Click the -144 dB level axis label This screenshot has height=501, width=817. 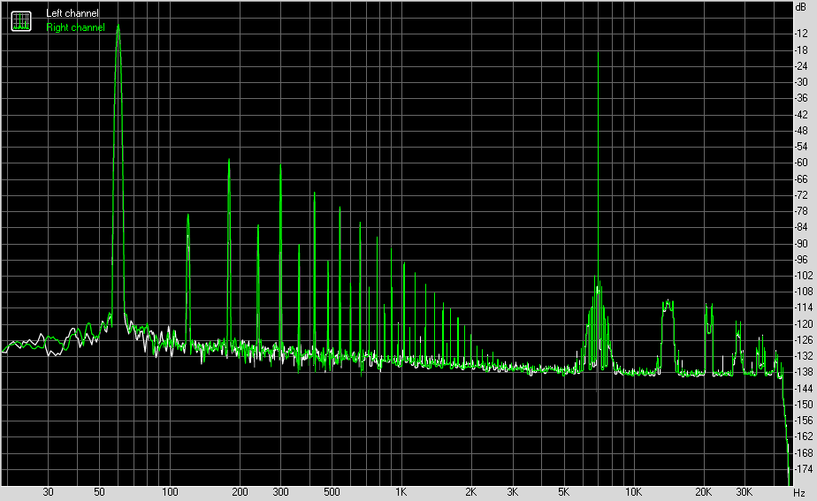tap(804, 389)
